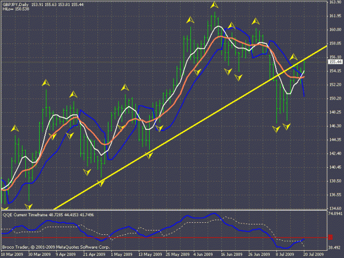Click the 18 Mar 2009 date label
The width and height of the screenshot is (344, 258).
coord(12,254)
